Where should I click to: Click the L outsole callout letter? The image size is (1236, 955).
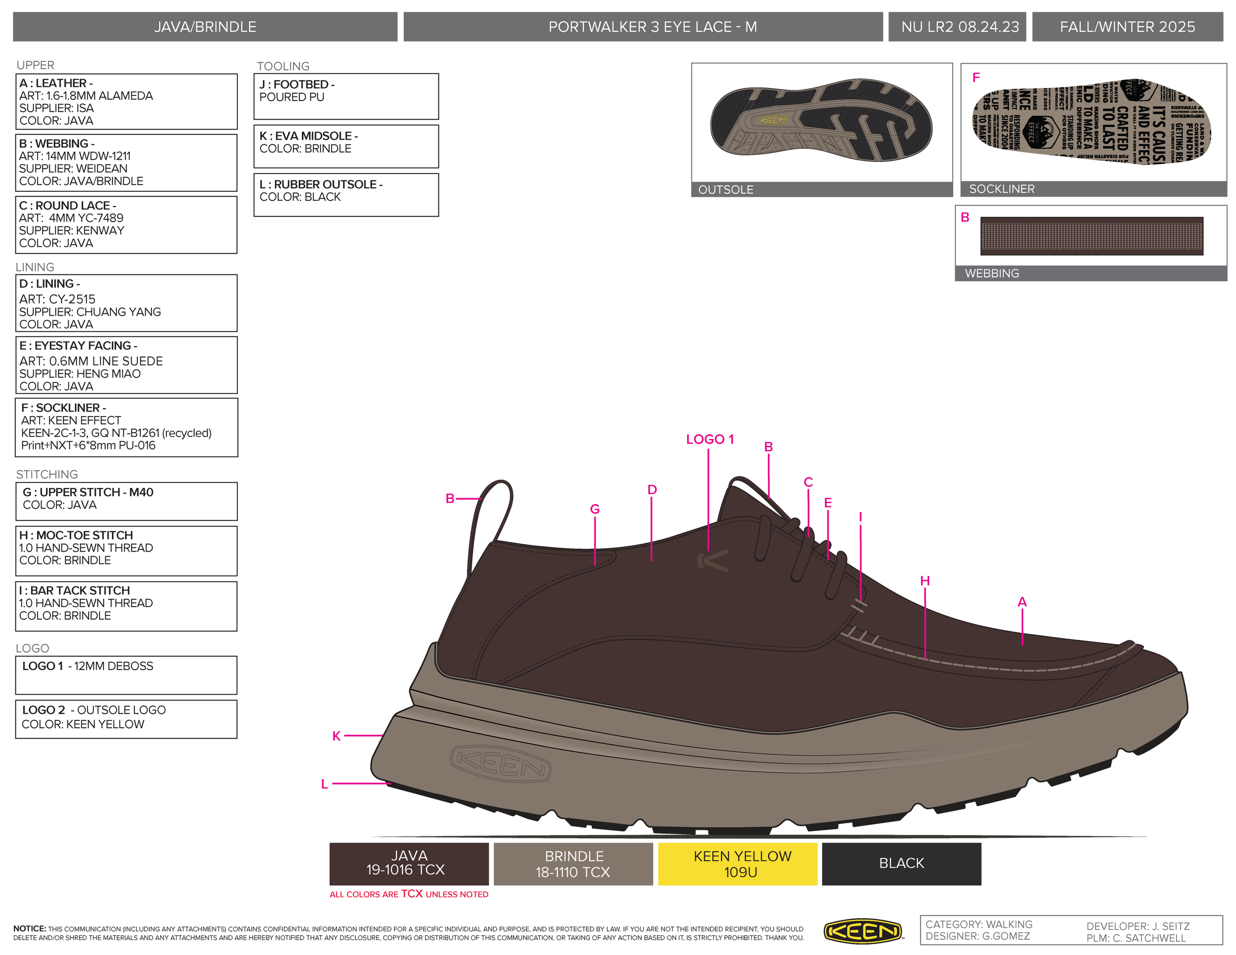pos(324,784)
